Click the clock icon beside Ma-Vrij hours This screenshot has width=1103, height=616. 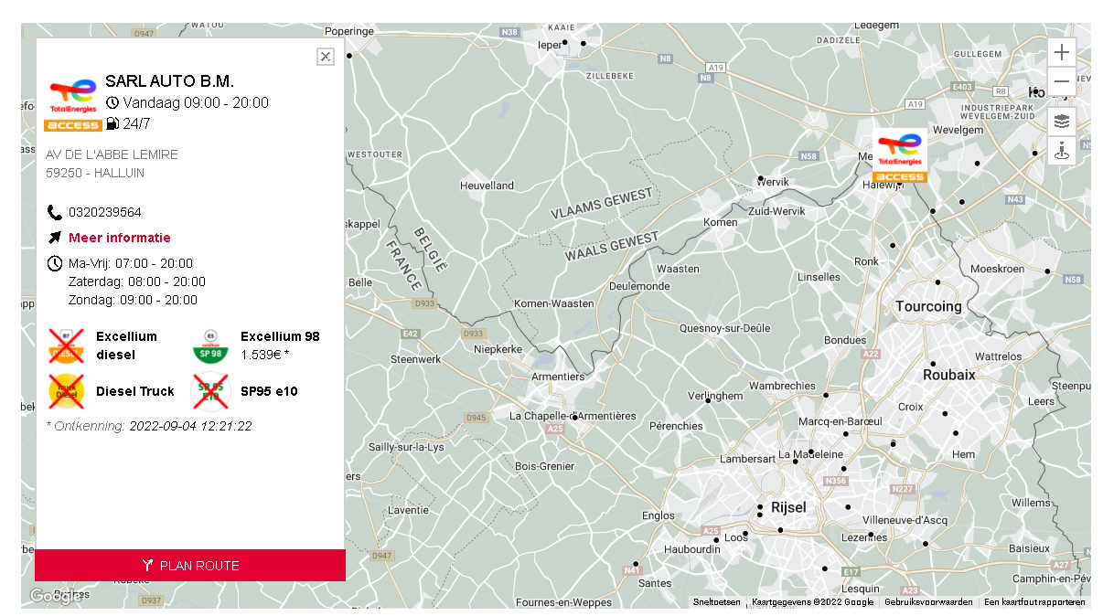pyautogui.click(x=55, y=263)
